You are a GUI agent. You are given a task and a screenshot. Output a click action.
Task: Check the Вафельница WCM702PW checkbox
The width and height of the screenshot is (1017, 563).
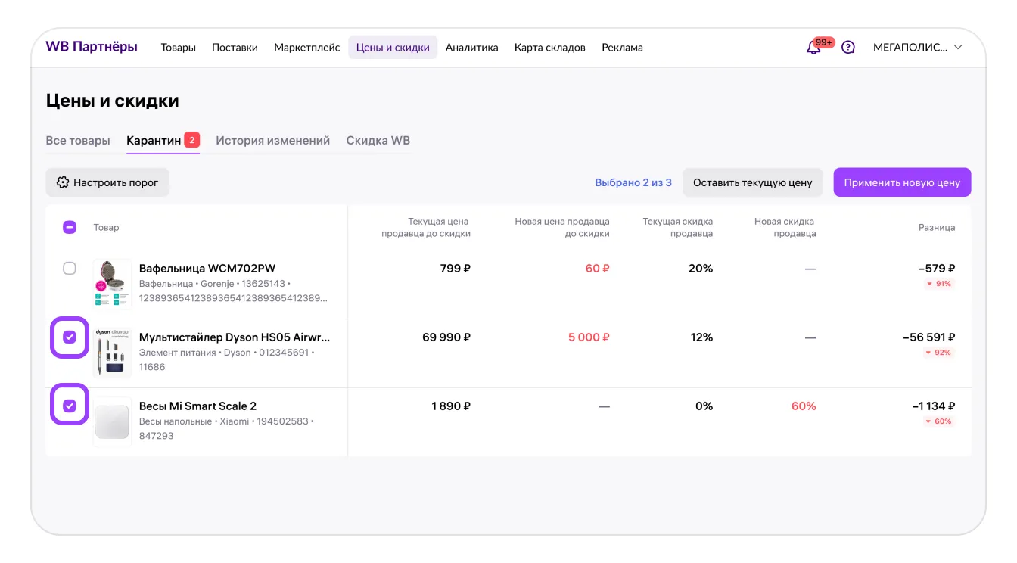69,269
